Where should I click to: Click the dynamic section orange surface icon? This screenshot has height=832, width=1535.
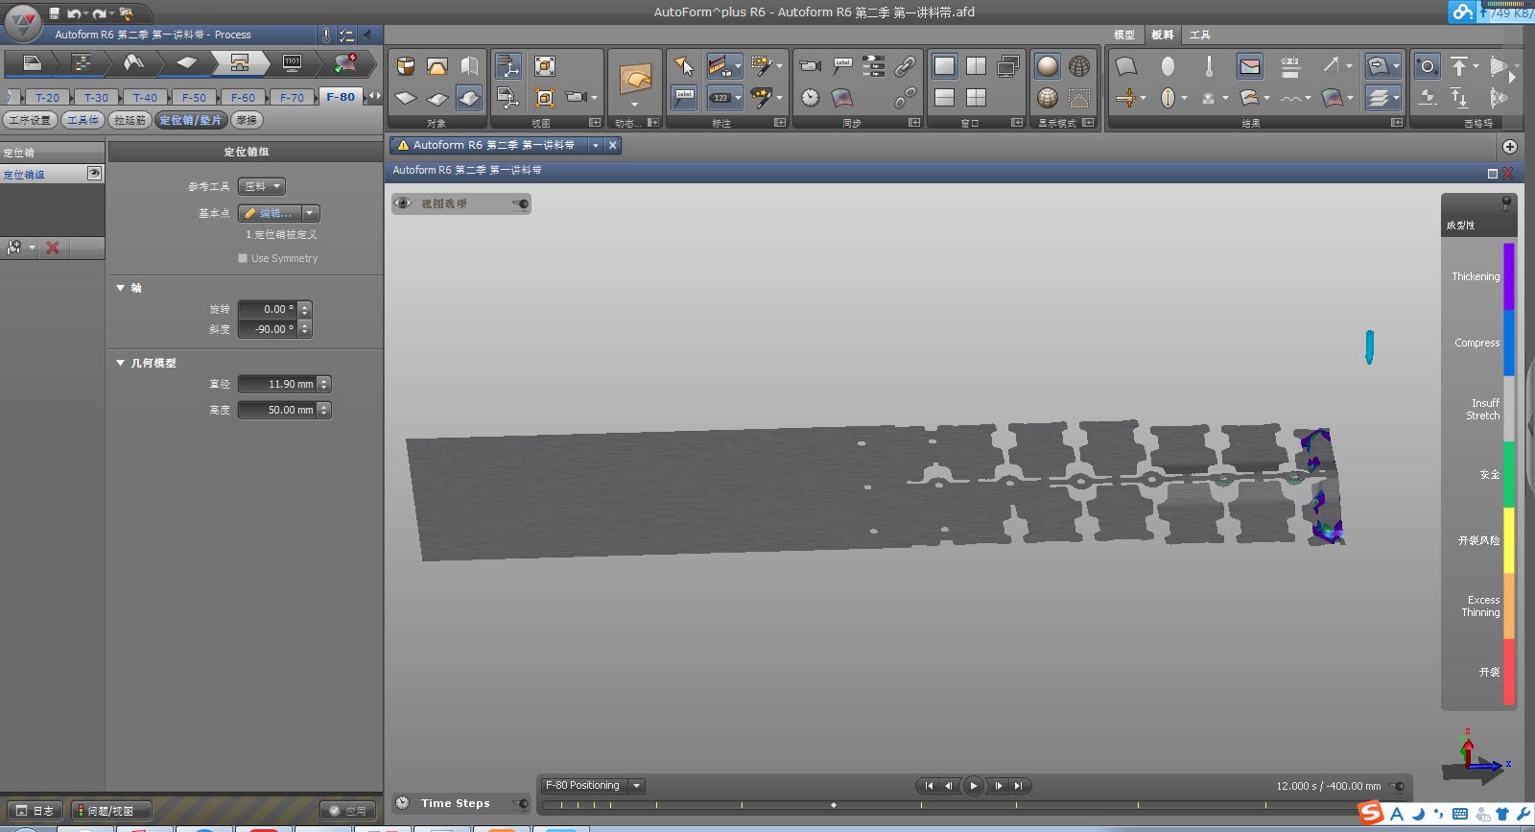coord(634,79)
